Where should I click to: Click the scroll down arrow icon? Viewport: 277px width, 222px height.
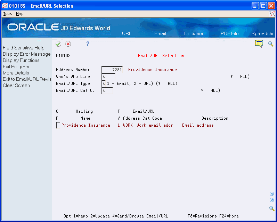[x=272, y=200]
